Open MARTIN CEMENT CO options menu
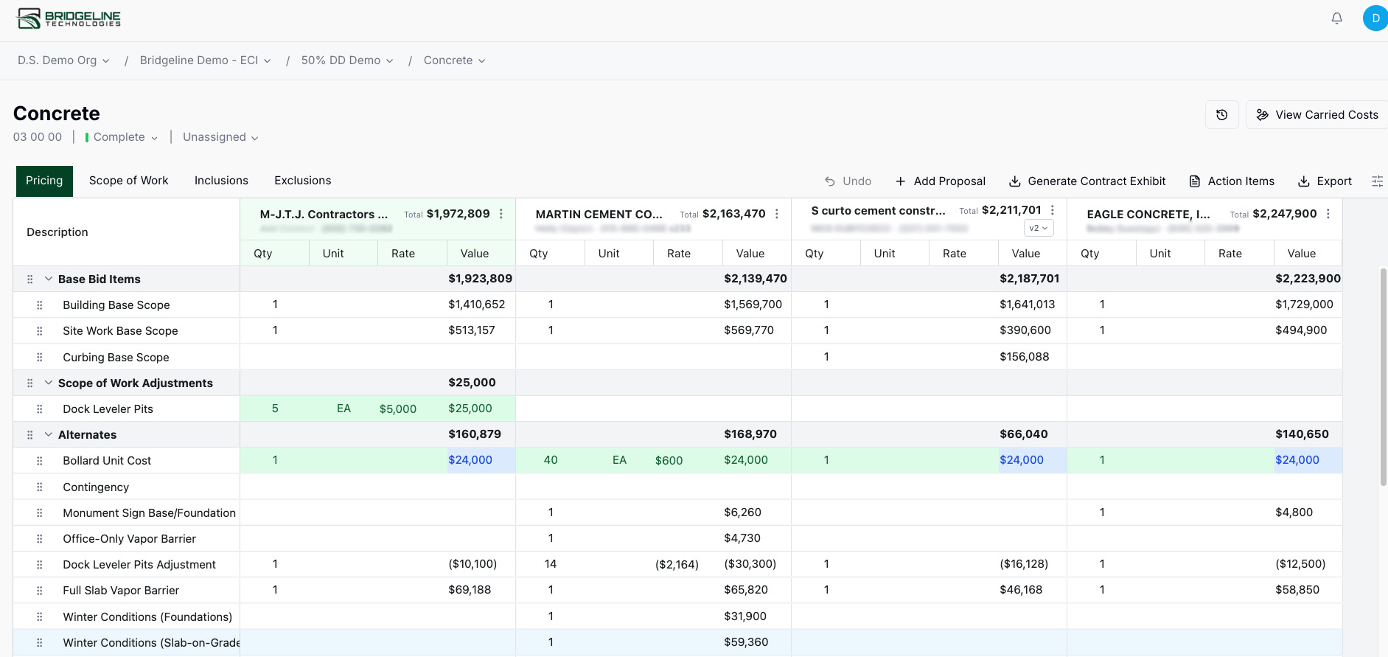Viewport: 1388px width, 657px height. pos(777,214)
